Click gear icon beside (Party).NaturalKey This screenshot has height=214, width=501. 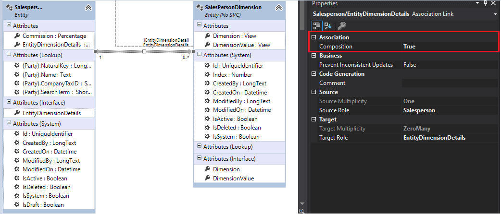[17, 66]
